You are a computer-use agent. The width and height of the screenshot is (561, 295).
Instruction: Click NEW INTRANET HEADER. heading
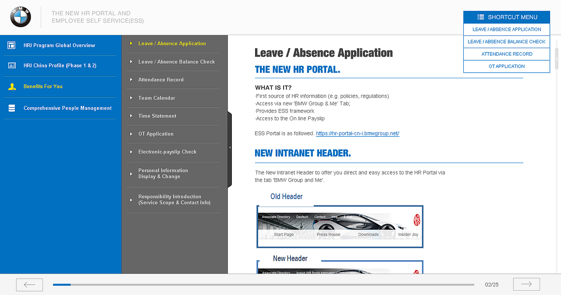click(x=303, y=153)
